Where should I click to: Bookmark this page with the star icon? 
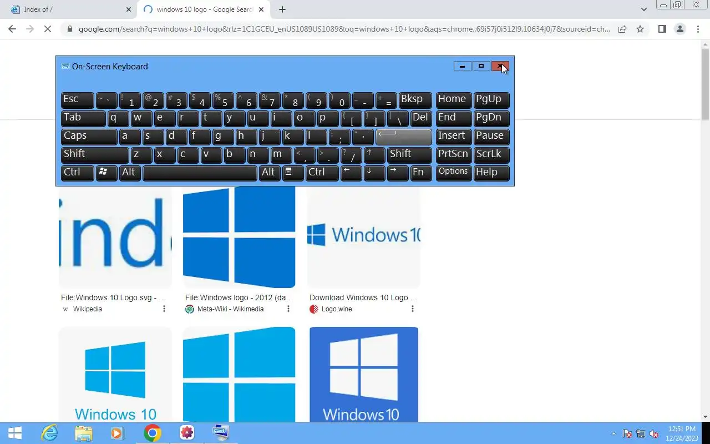coord(640,29)
